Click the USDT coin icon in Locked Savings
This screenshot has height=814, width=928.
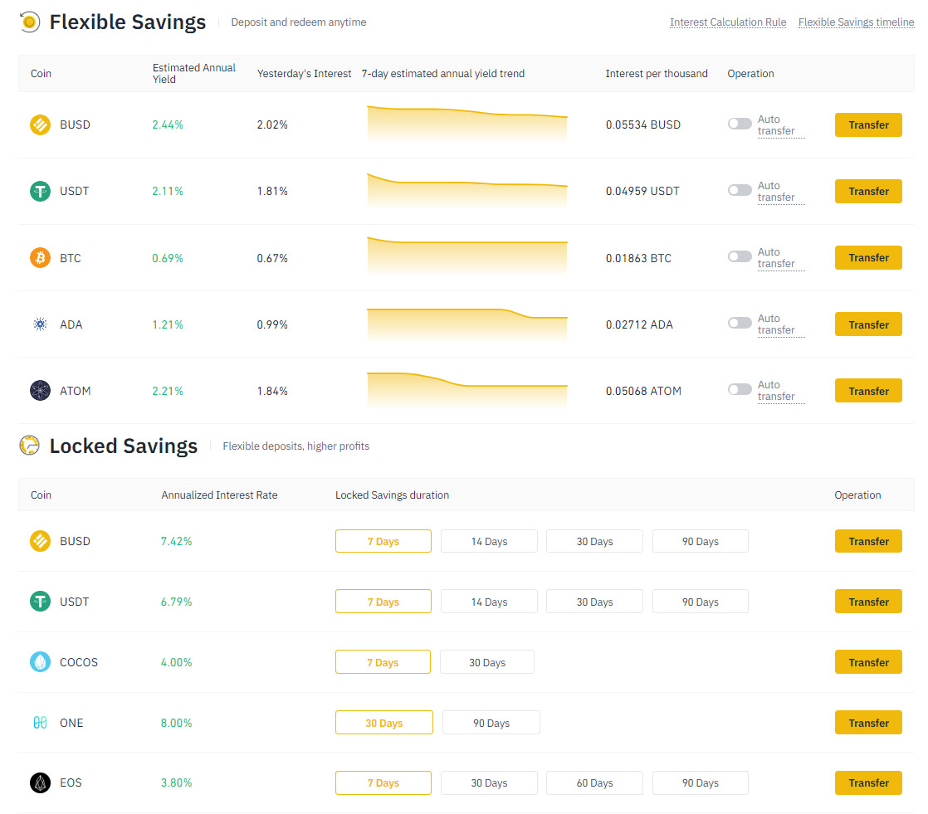point(40,602)
